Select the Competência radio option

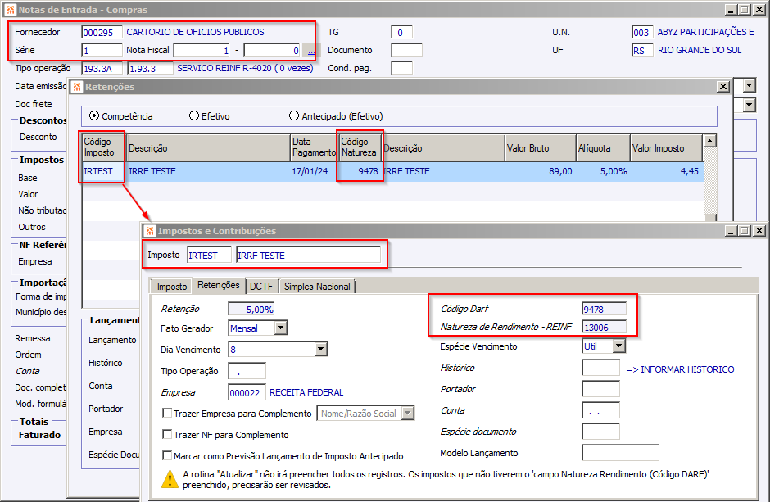tap(94, 115)
